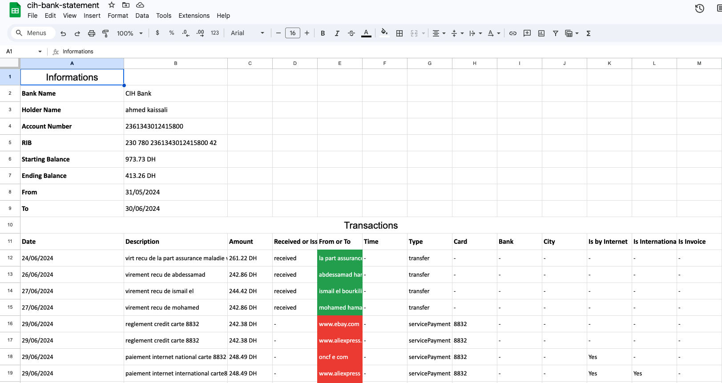Click the Is by Internet header cell
722x383 pixels.
pos(609,242)
